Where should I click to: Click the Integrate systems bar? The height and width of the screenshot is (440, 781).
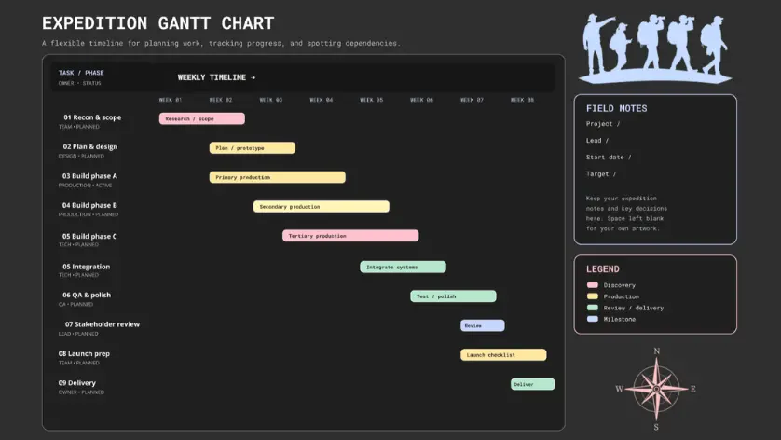click(x=403, y=268)
